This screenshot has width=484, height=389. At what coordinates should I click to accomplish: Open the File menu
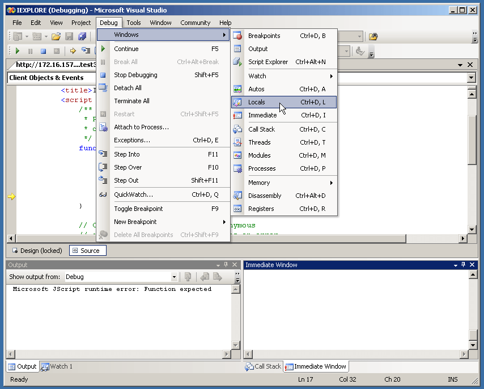pyautogui.click(x=17, y=23)
